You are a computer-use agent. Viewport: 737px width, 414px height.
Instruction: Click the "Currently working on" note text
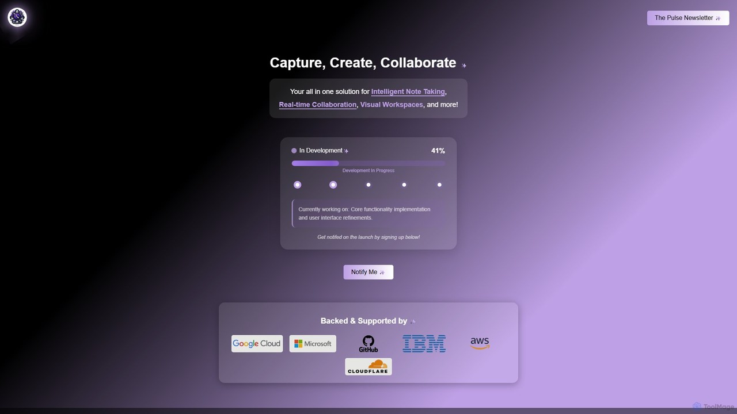click(364, 213)
